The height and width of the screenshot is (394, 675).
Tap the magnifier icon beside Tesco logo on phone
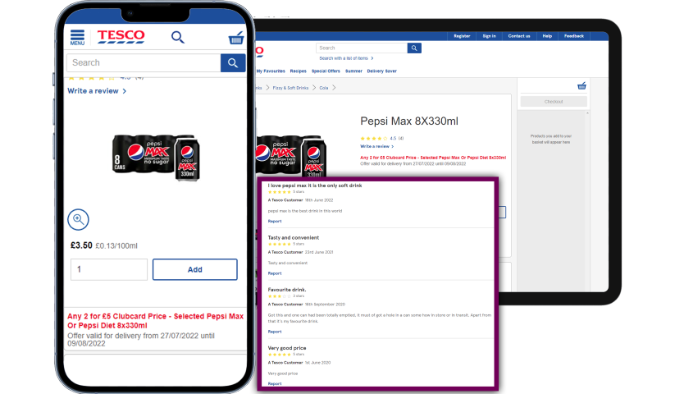coord(178,37)
